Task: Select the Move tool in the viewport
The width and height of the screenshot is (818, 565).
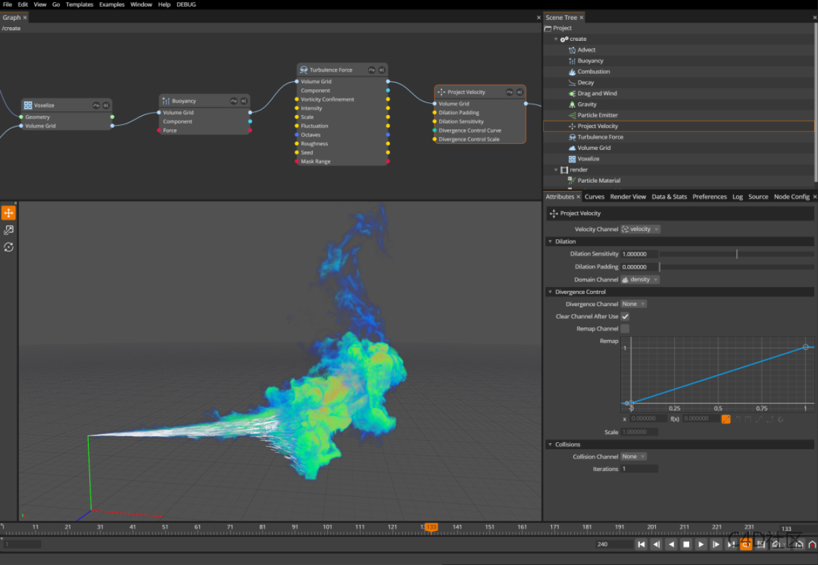Action: click(9, 213)
